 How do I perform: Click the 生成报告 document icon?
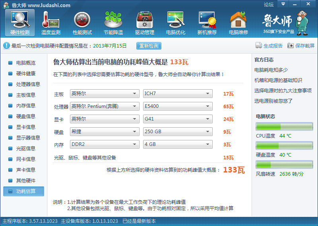tap(259, 46)
